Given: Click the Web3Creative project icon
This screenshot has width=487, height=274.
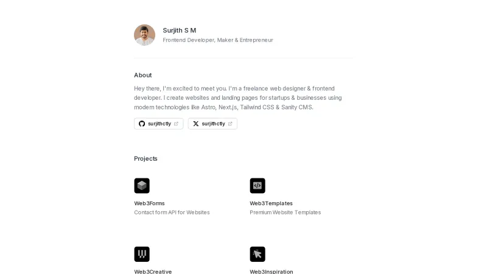Looking at the screenshot, I should pos(142,254).
